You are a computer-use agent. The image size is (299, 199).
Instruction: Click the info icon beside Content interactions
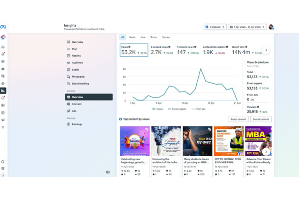227,47
